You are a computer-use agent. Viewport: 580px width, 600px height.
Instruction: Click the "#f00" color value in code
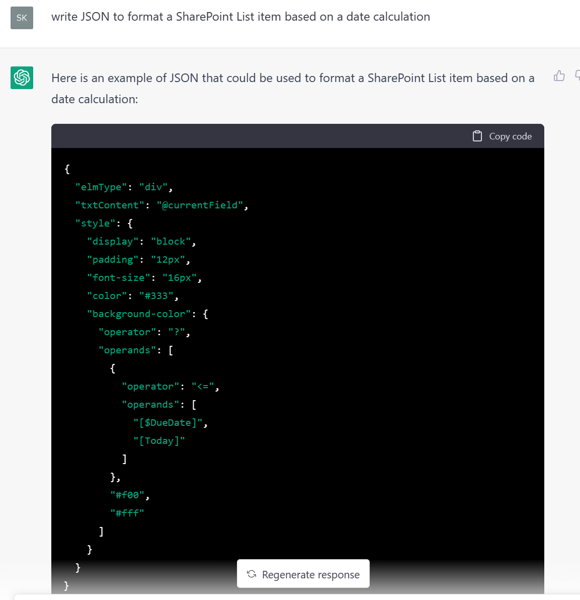point(128,495)
